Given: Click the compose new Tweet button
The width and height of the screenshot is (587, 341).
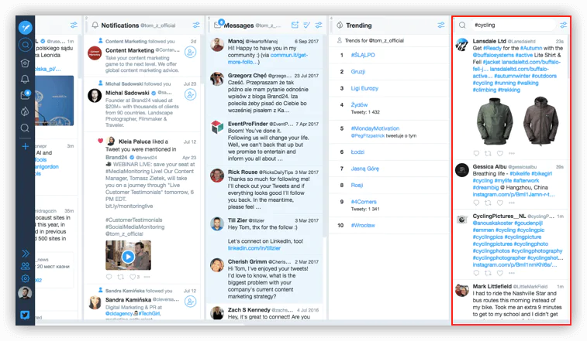Looking at the screenshot, I should pyautogui.click(x=26, y=27).
